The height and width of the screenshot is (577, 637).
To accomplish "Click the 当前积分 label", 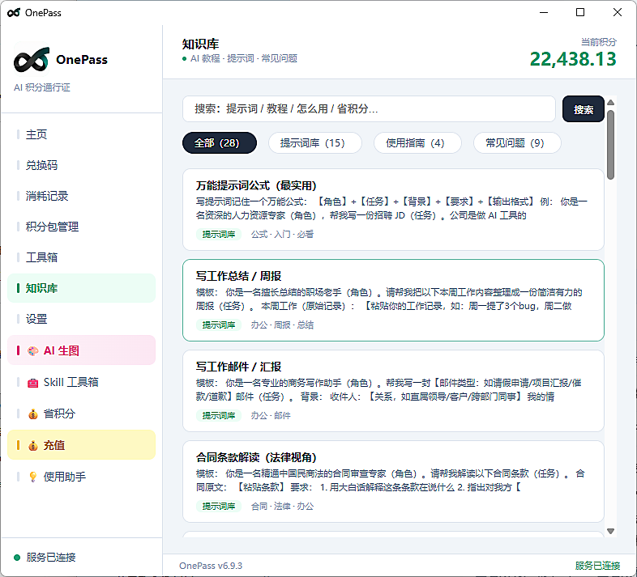I will click(x=599, y=42).
